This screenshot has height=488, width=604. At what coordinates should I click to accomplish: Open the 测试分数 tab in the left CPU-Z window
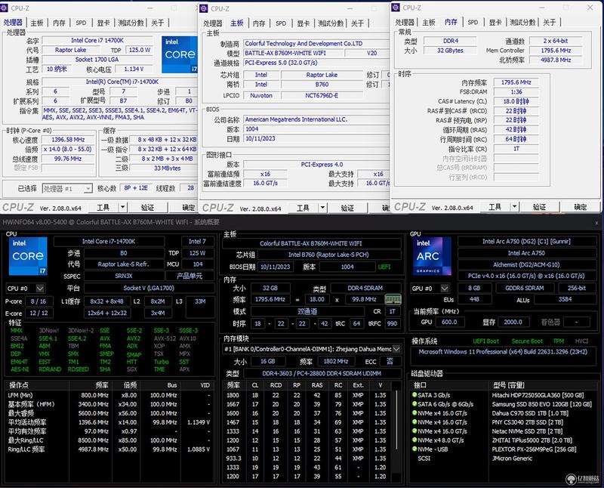tap(131, 23)
